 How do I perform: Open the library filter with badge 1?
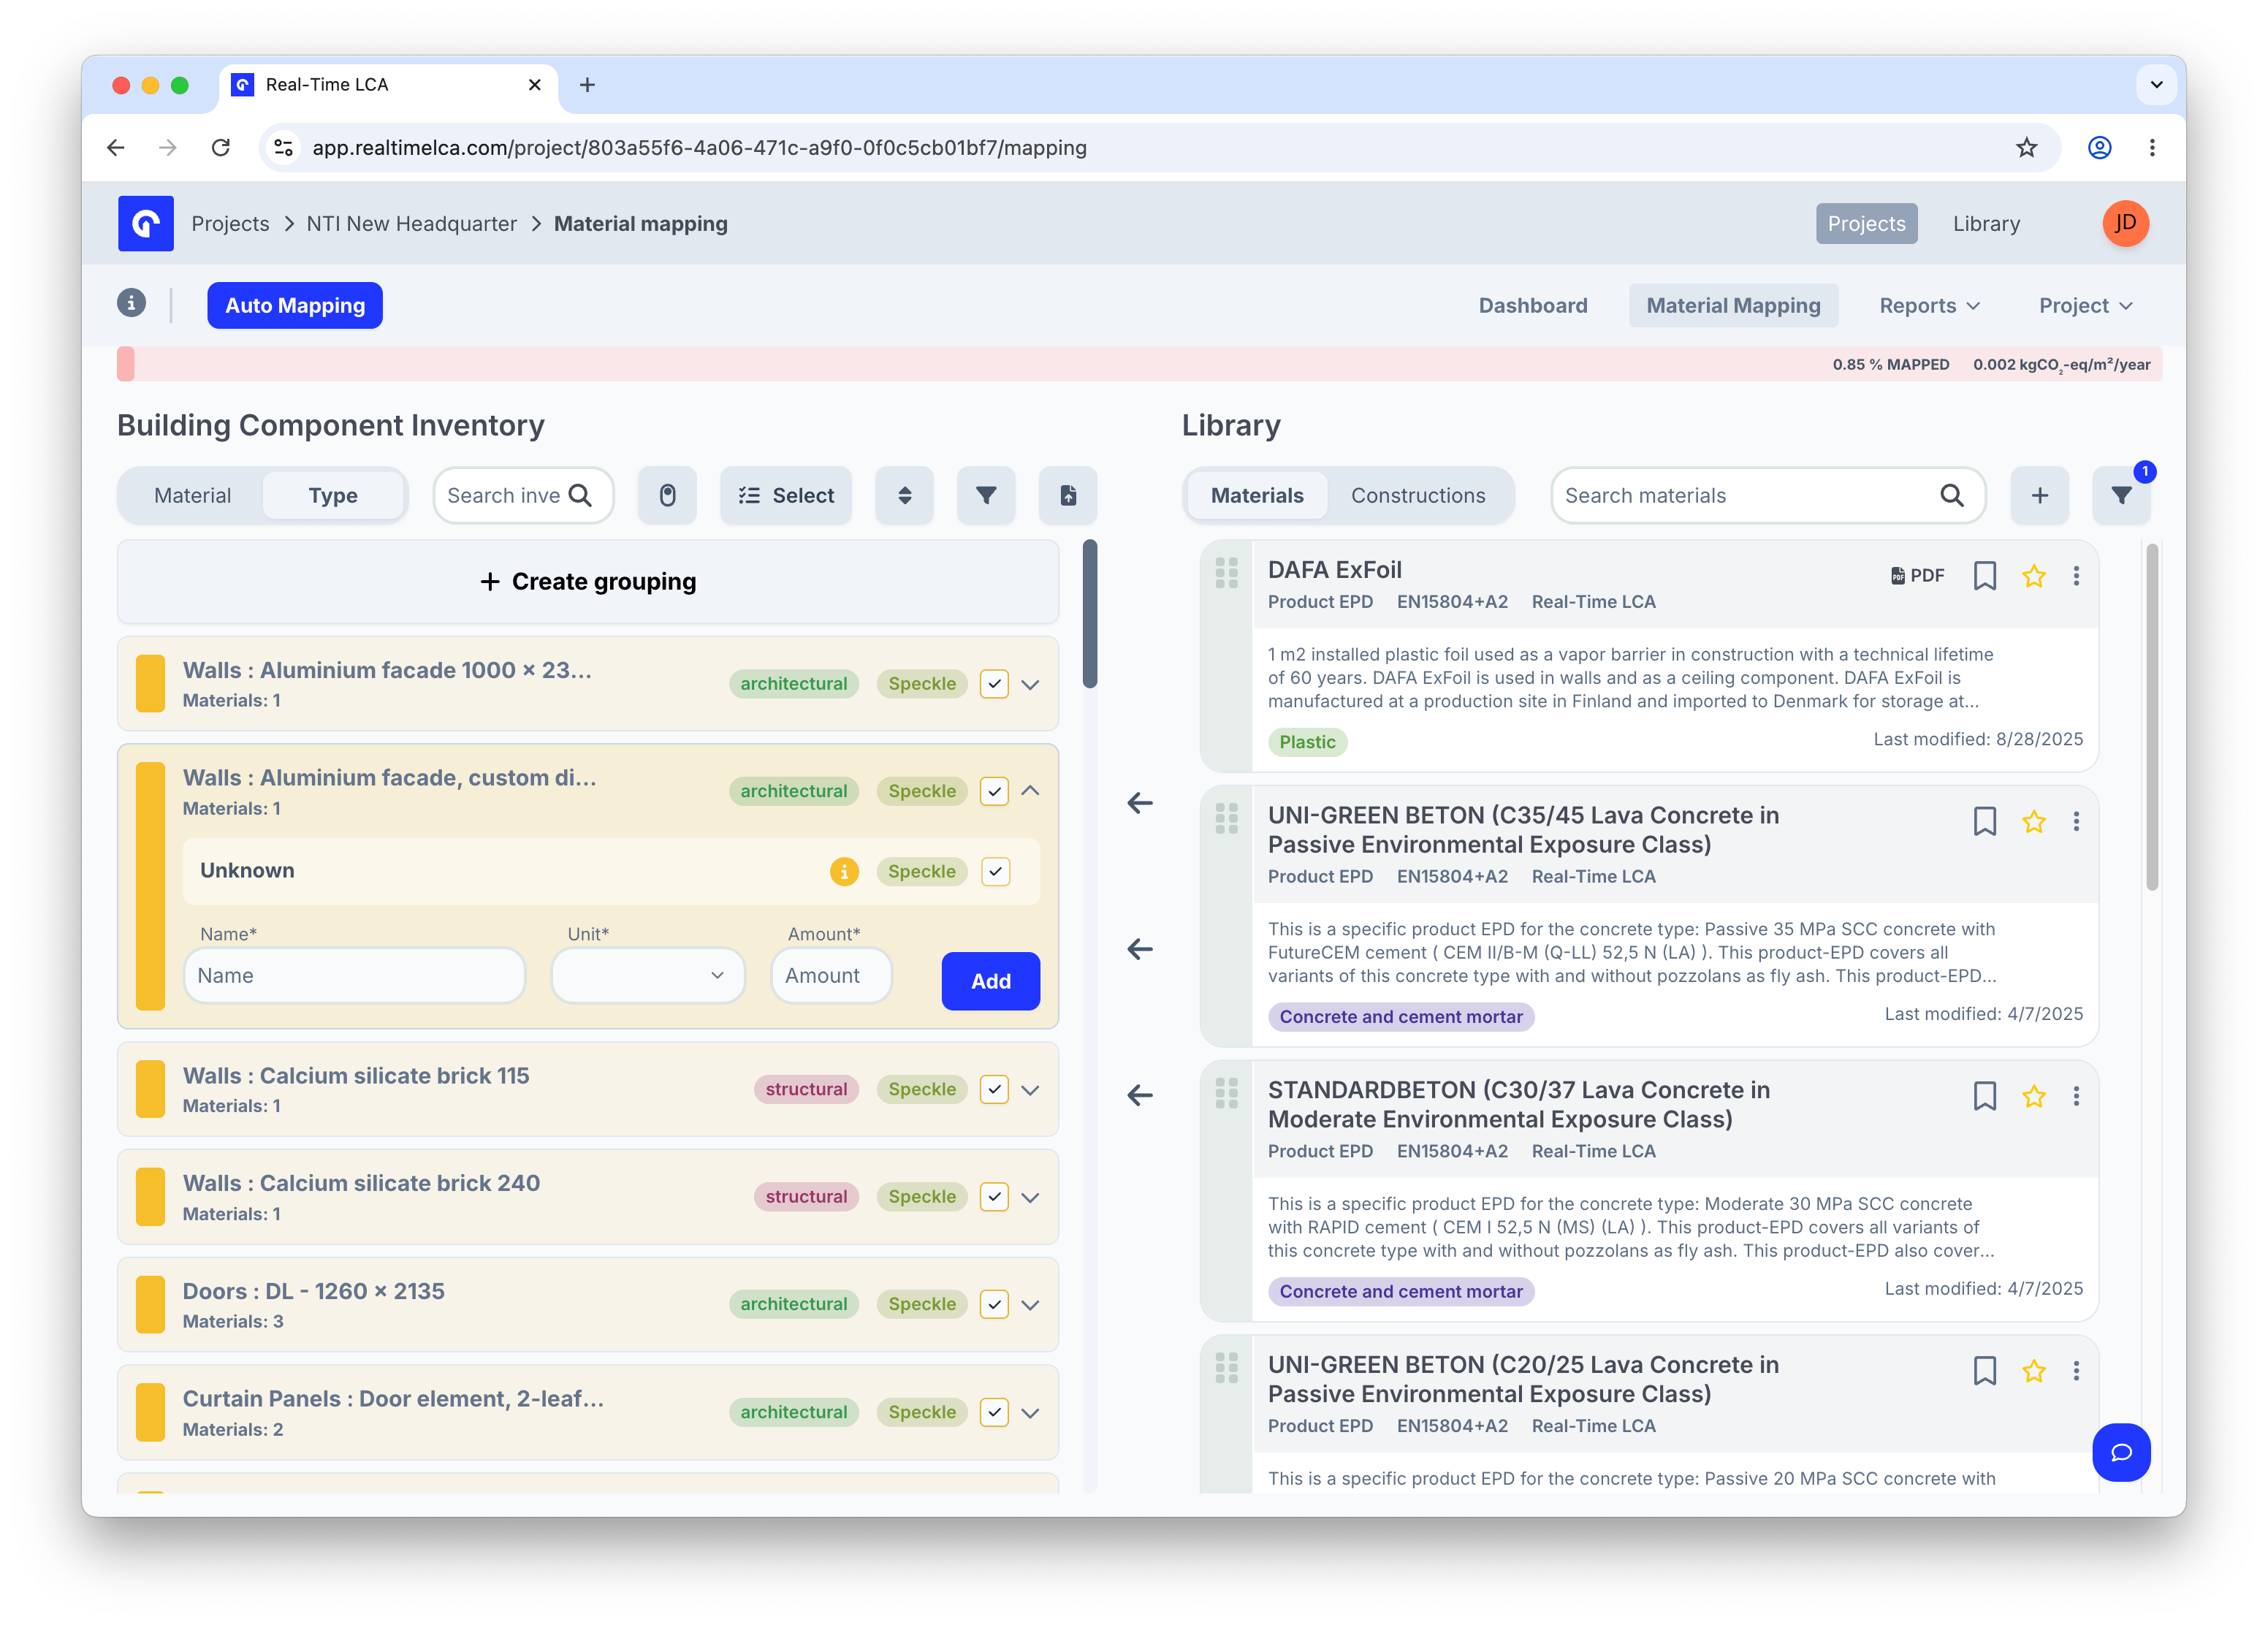2121,495
